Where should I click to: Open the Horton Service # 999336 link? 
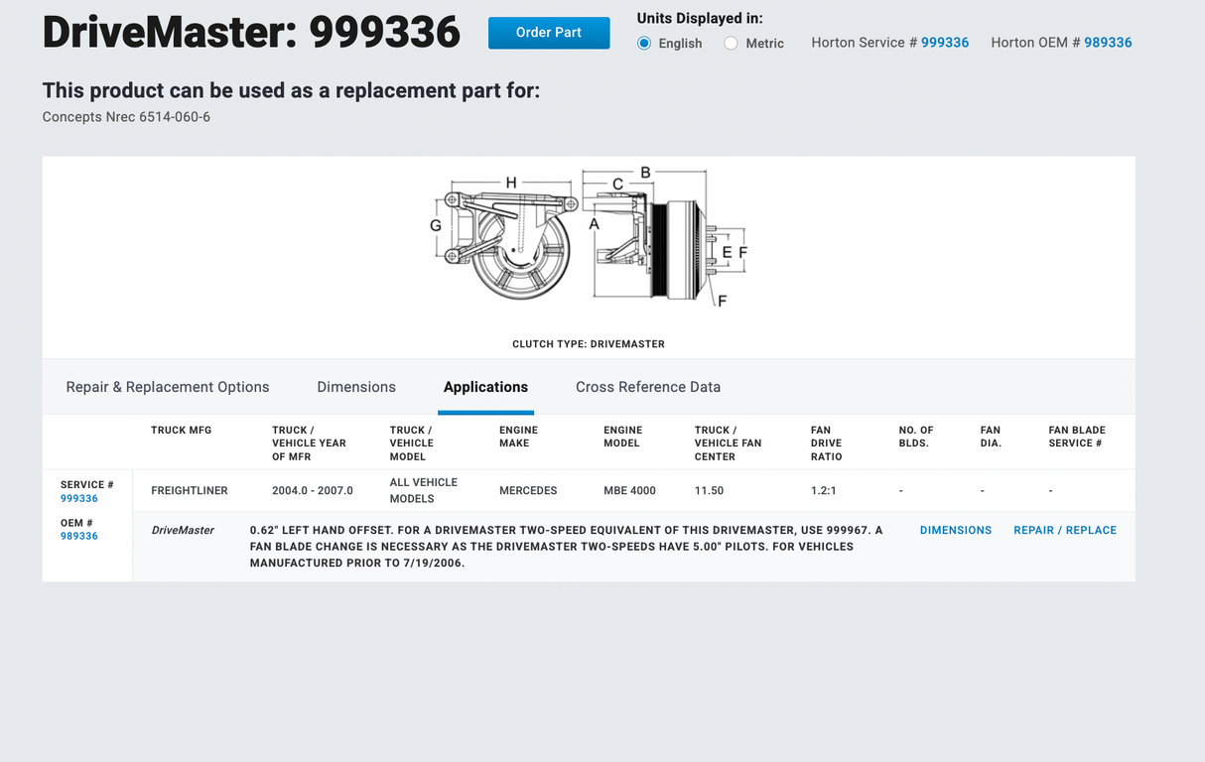[x=944, y=43]
